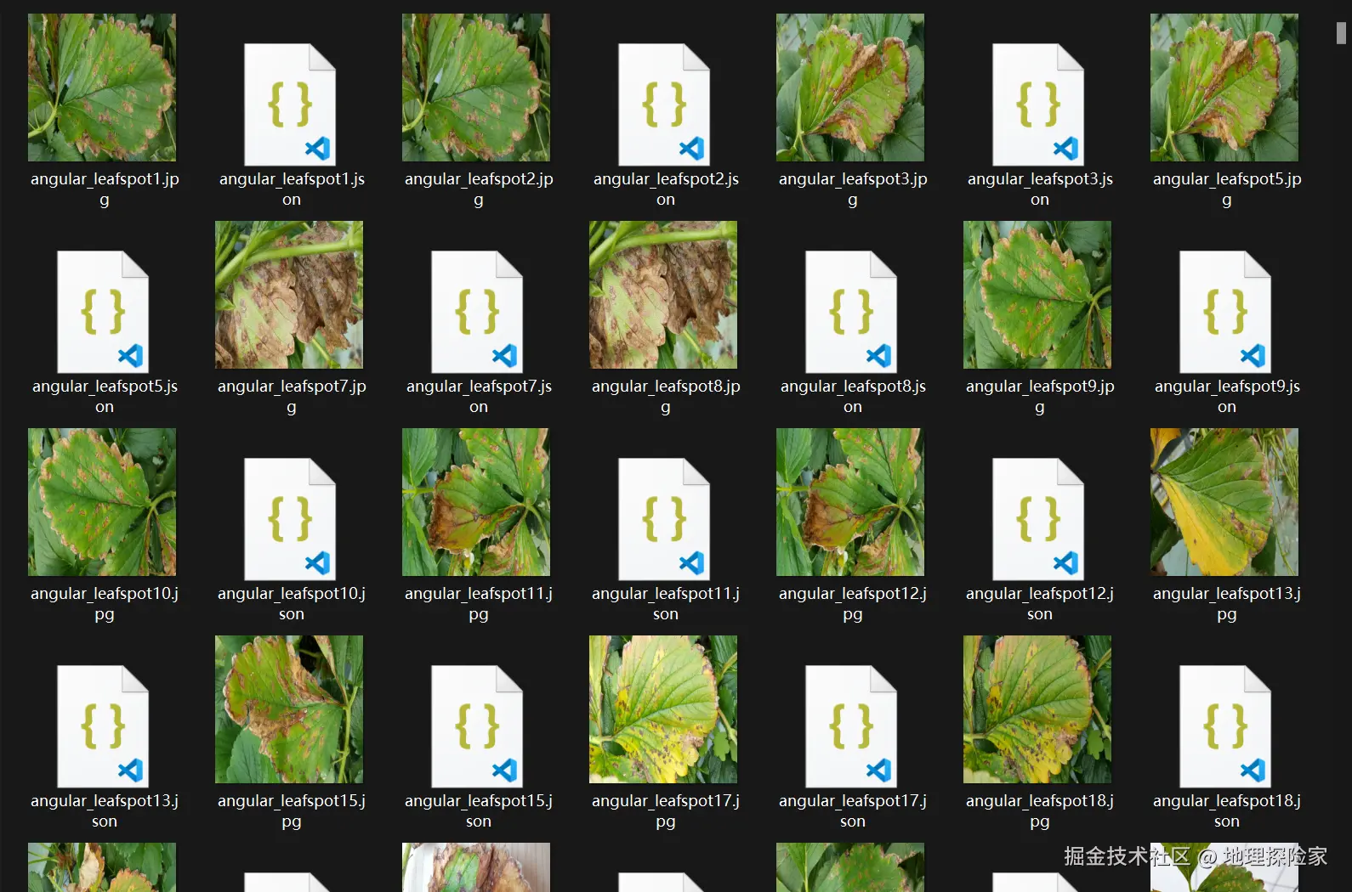1352x892 pixels.
Task: Click the file name angular_leafspot10.json
Action: [x=292, y=604]
